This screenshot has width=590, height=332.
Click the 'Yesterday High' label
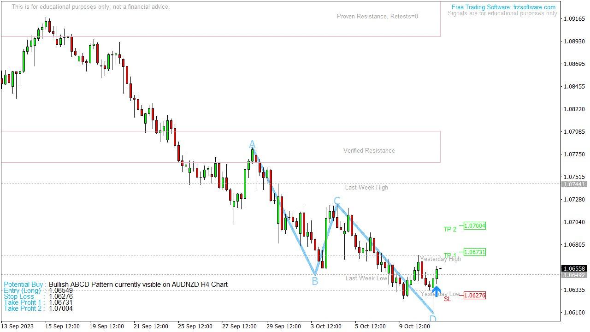point(441,259)
